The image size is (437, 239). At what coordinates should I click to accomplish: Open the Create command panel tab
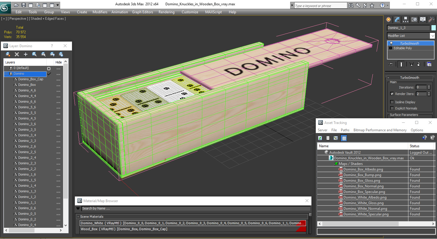(389, 19)
